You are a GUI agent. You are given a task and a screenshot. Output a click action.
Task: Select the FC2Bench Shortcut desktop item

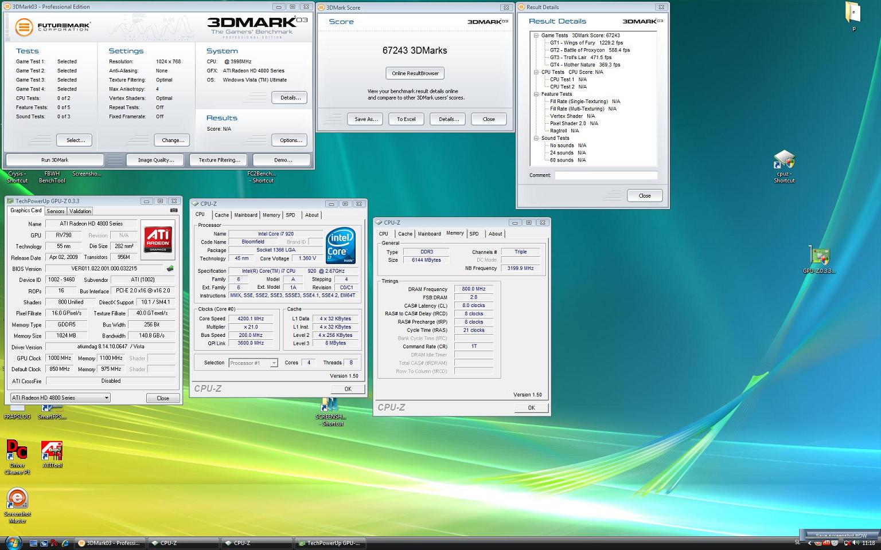[x=262, y=177]
